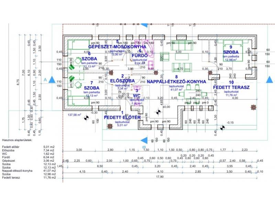Click the 8,75 overall vertical dimension
Image resolution: width=275 pixels, height=206 pixels.
[x=18, y=82]
